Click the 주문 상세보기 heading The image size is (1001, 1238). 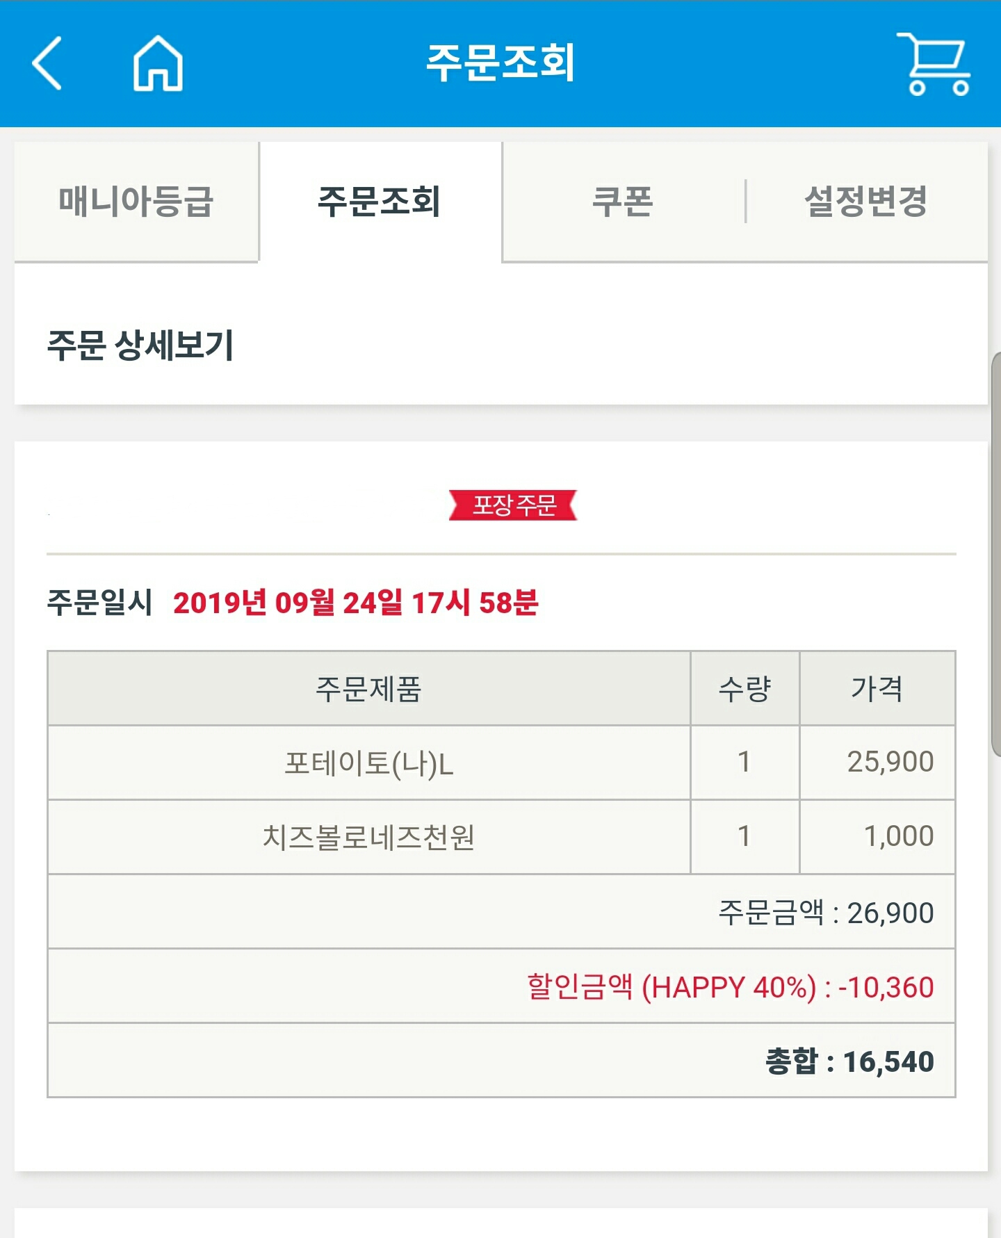[x=140, y=345]
